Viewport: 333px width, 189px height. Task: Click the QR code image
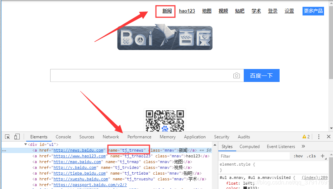165,120
